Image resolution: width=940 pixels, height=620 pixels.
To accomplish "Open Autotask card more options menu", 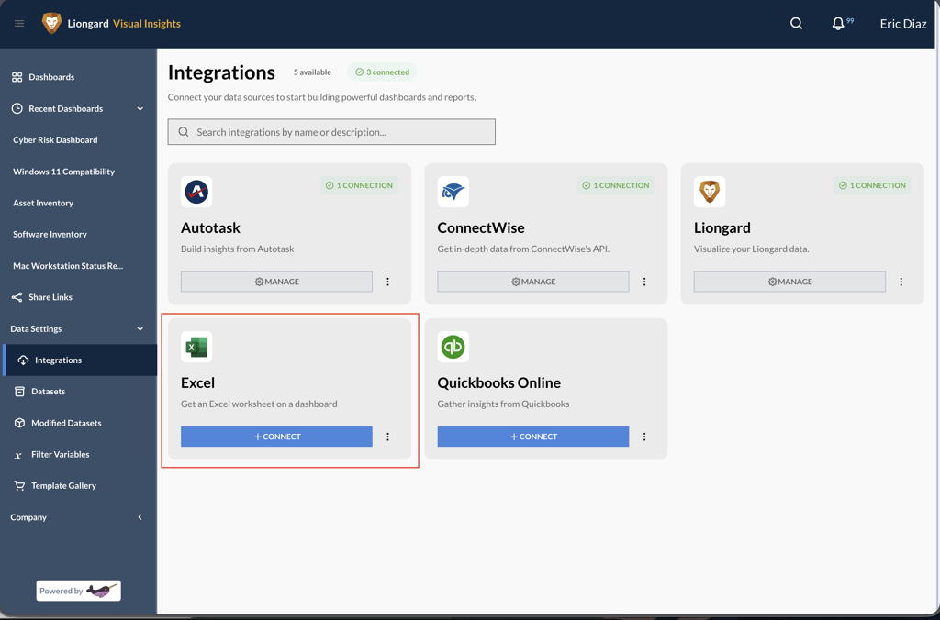I will click(x=388, y=282).
